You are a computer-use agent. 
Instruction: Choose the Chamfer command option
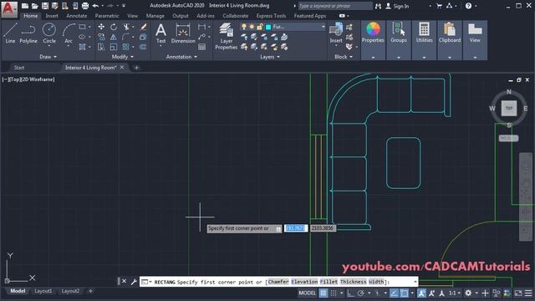pyautogui.click(x=278, y=282)
